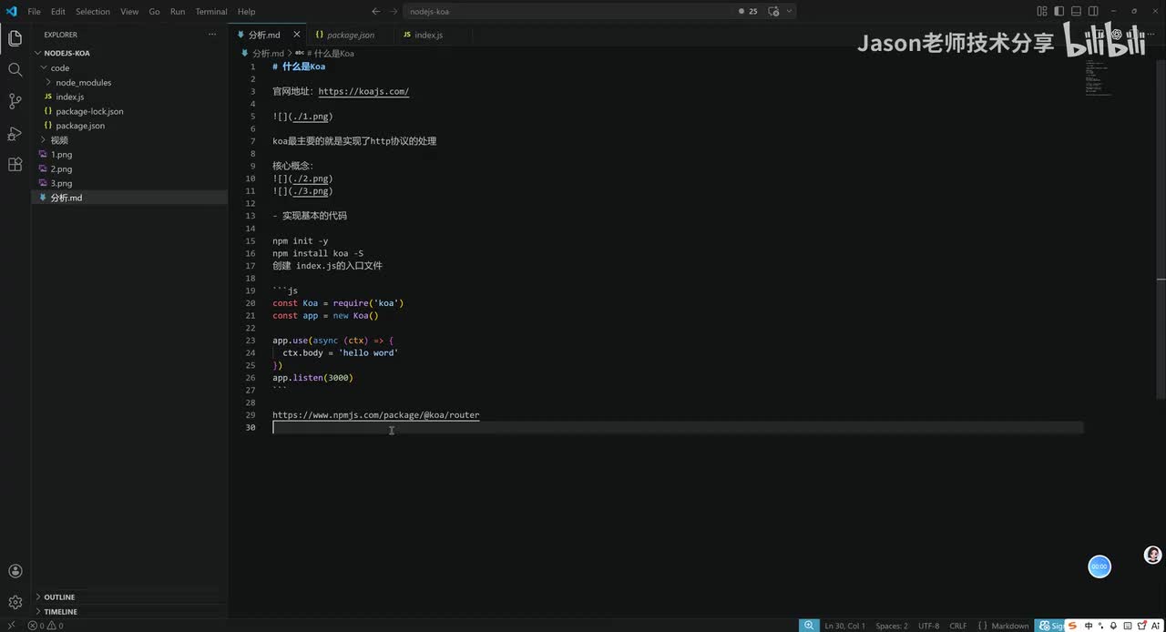Switch to the index.js tab
This screenshot has width=1166, height=632.
(x=428, y=35)
